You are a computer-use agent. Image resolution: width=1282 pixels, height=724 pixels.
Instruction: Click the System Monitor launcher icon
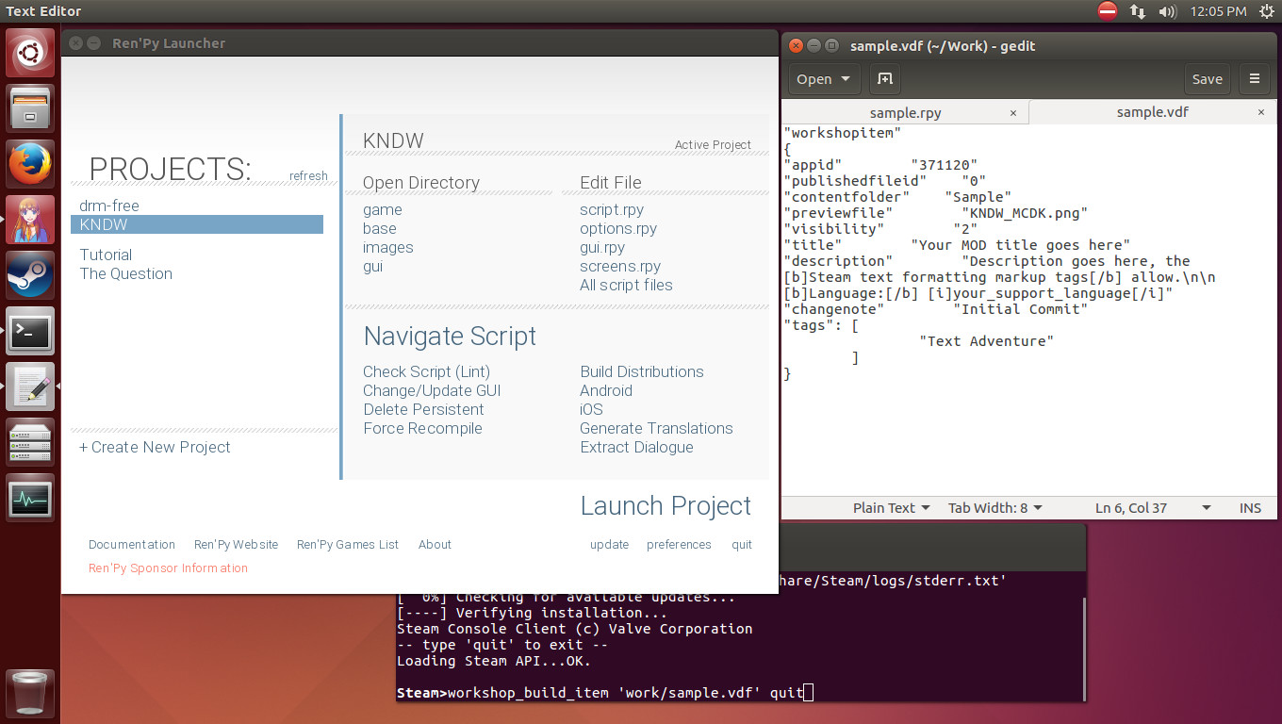tap(31, 498)
